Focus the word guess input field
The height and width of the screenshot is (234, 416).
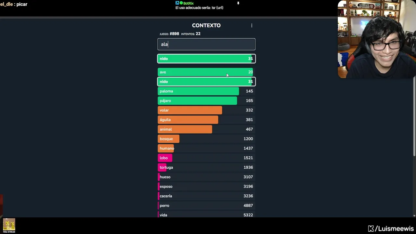pos(206,44)
